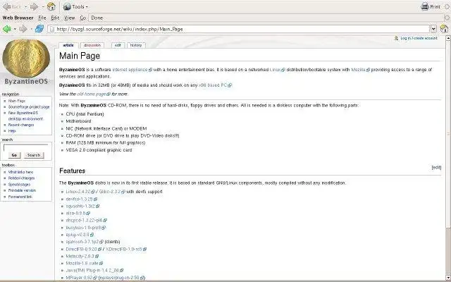The width and height of the screenshot is (451, 282).
Task: Open the Edit menu
Action: coord(55,18)
